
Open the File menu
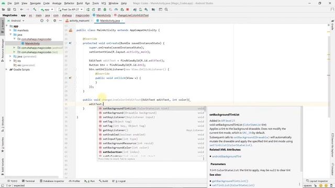9,3
